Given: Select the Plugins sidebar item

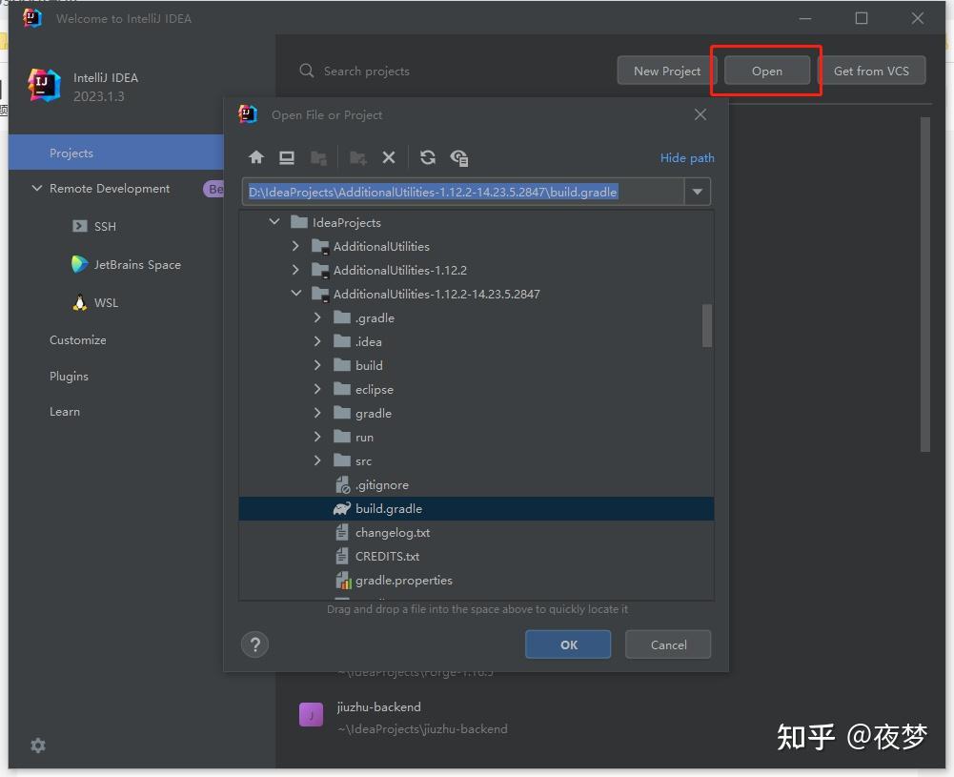Looking at the screenshot, I should [69, 376].
